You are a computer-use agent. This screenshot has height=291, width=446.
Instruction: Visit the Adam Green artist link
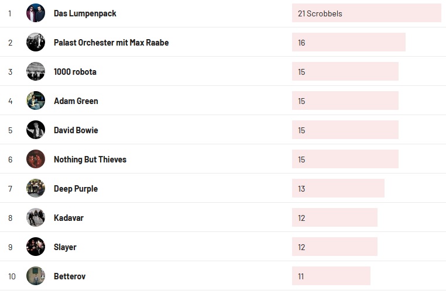coord(76,101)
